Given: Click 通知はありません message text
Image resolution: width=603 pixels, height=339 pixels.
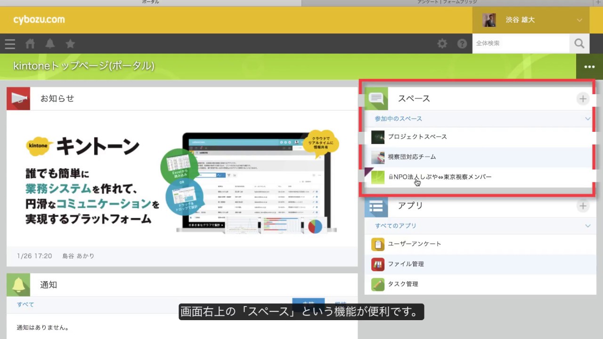Looking at the screenshot, I should click(43, 328).
